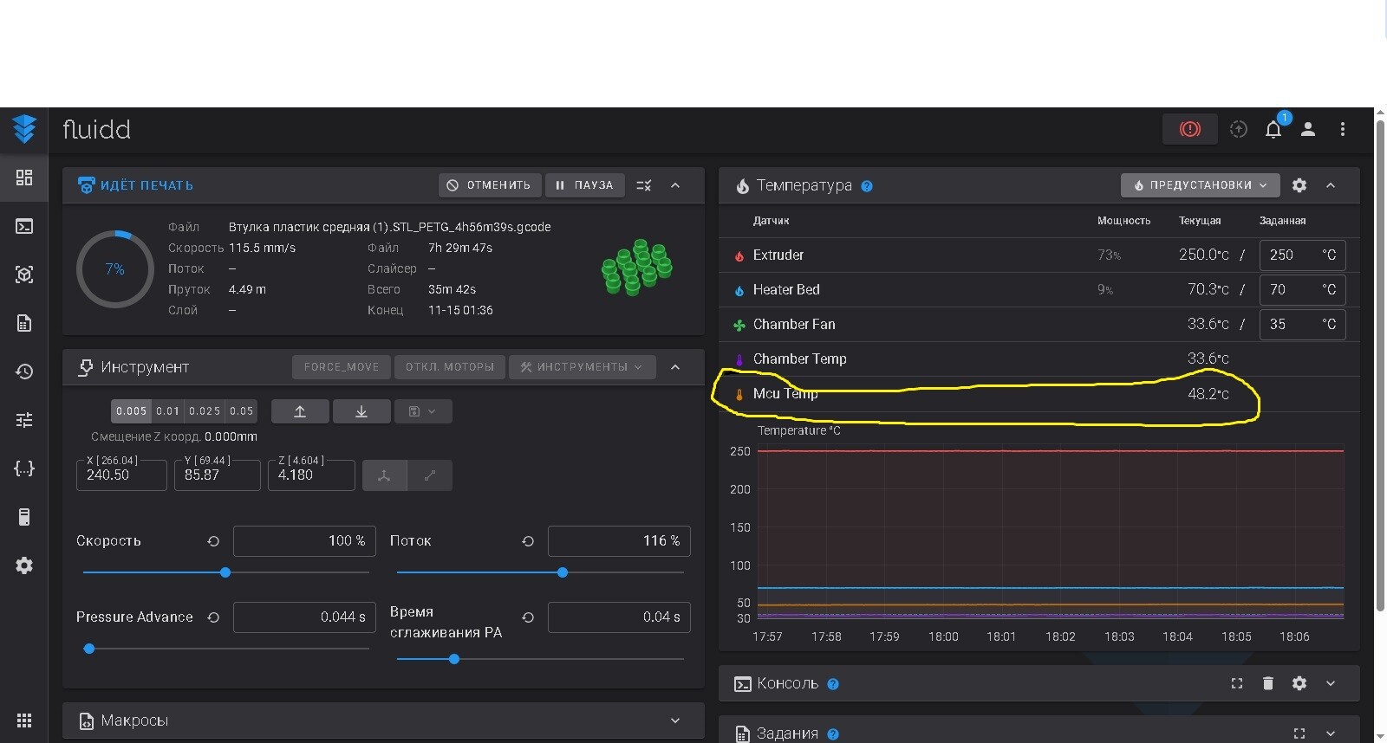Open the settings gear in sidebar

click(24, 565)
